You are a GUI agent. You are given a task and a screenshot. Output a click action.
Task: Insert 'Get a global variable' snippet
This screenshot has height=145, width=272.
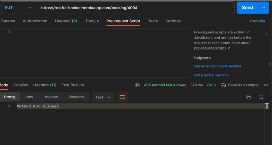[211, 75]
